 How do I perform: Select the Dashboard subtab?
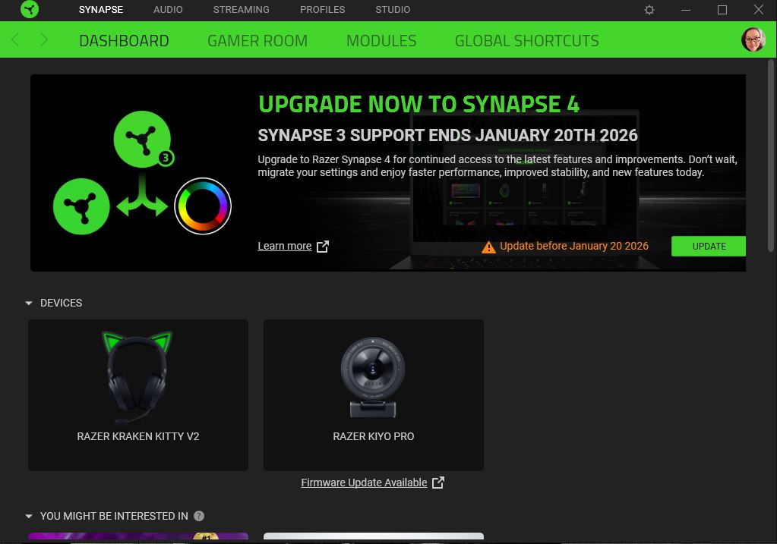[x=124, y=40]
